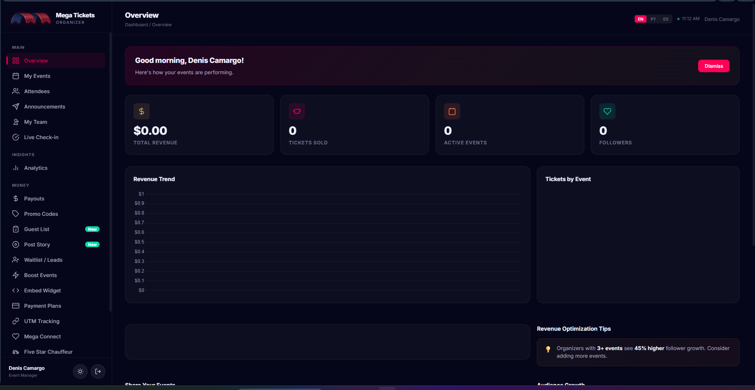
Task: Click the Followers heart icon
Action: pyautogui.click(x=607, y=111)
